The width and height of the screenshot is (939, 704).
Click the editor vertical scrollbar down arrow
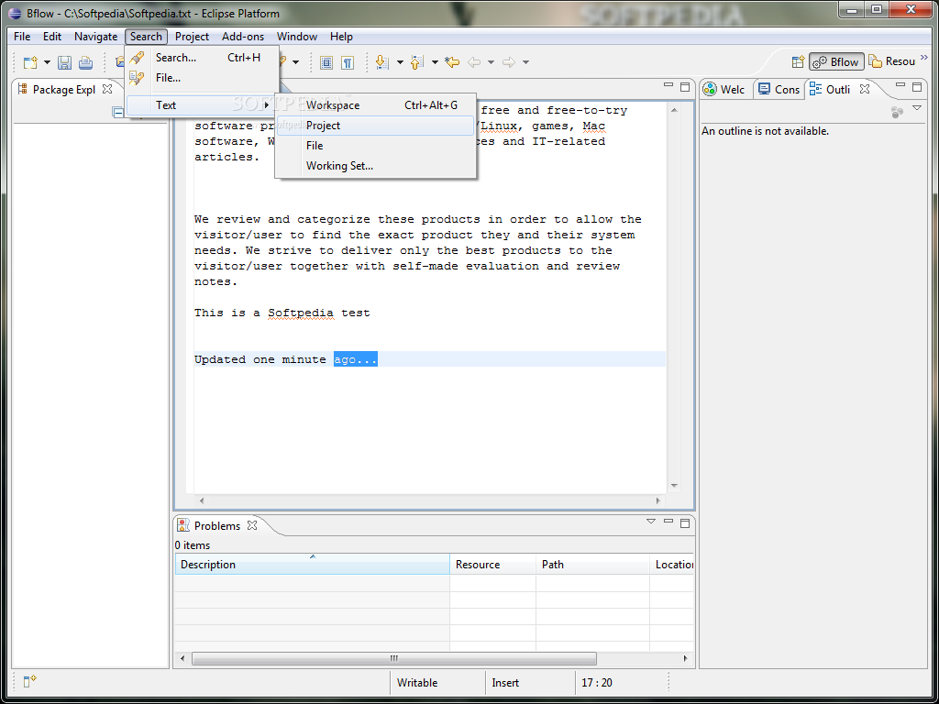(x=674, y=486)
